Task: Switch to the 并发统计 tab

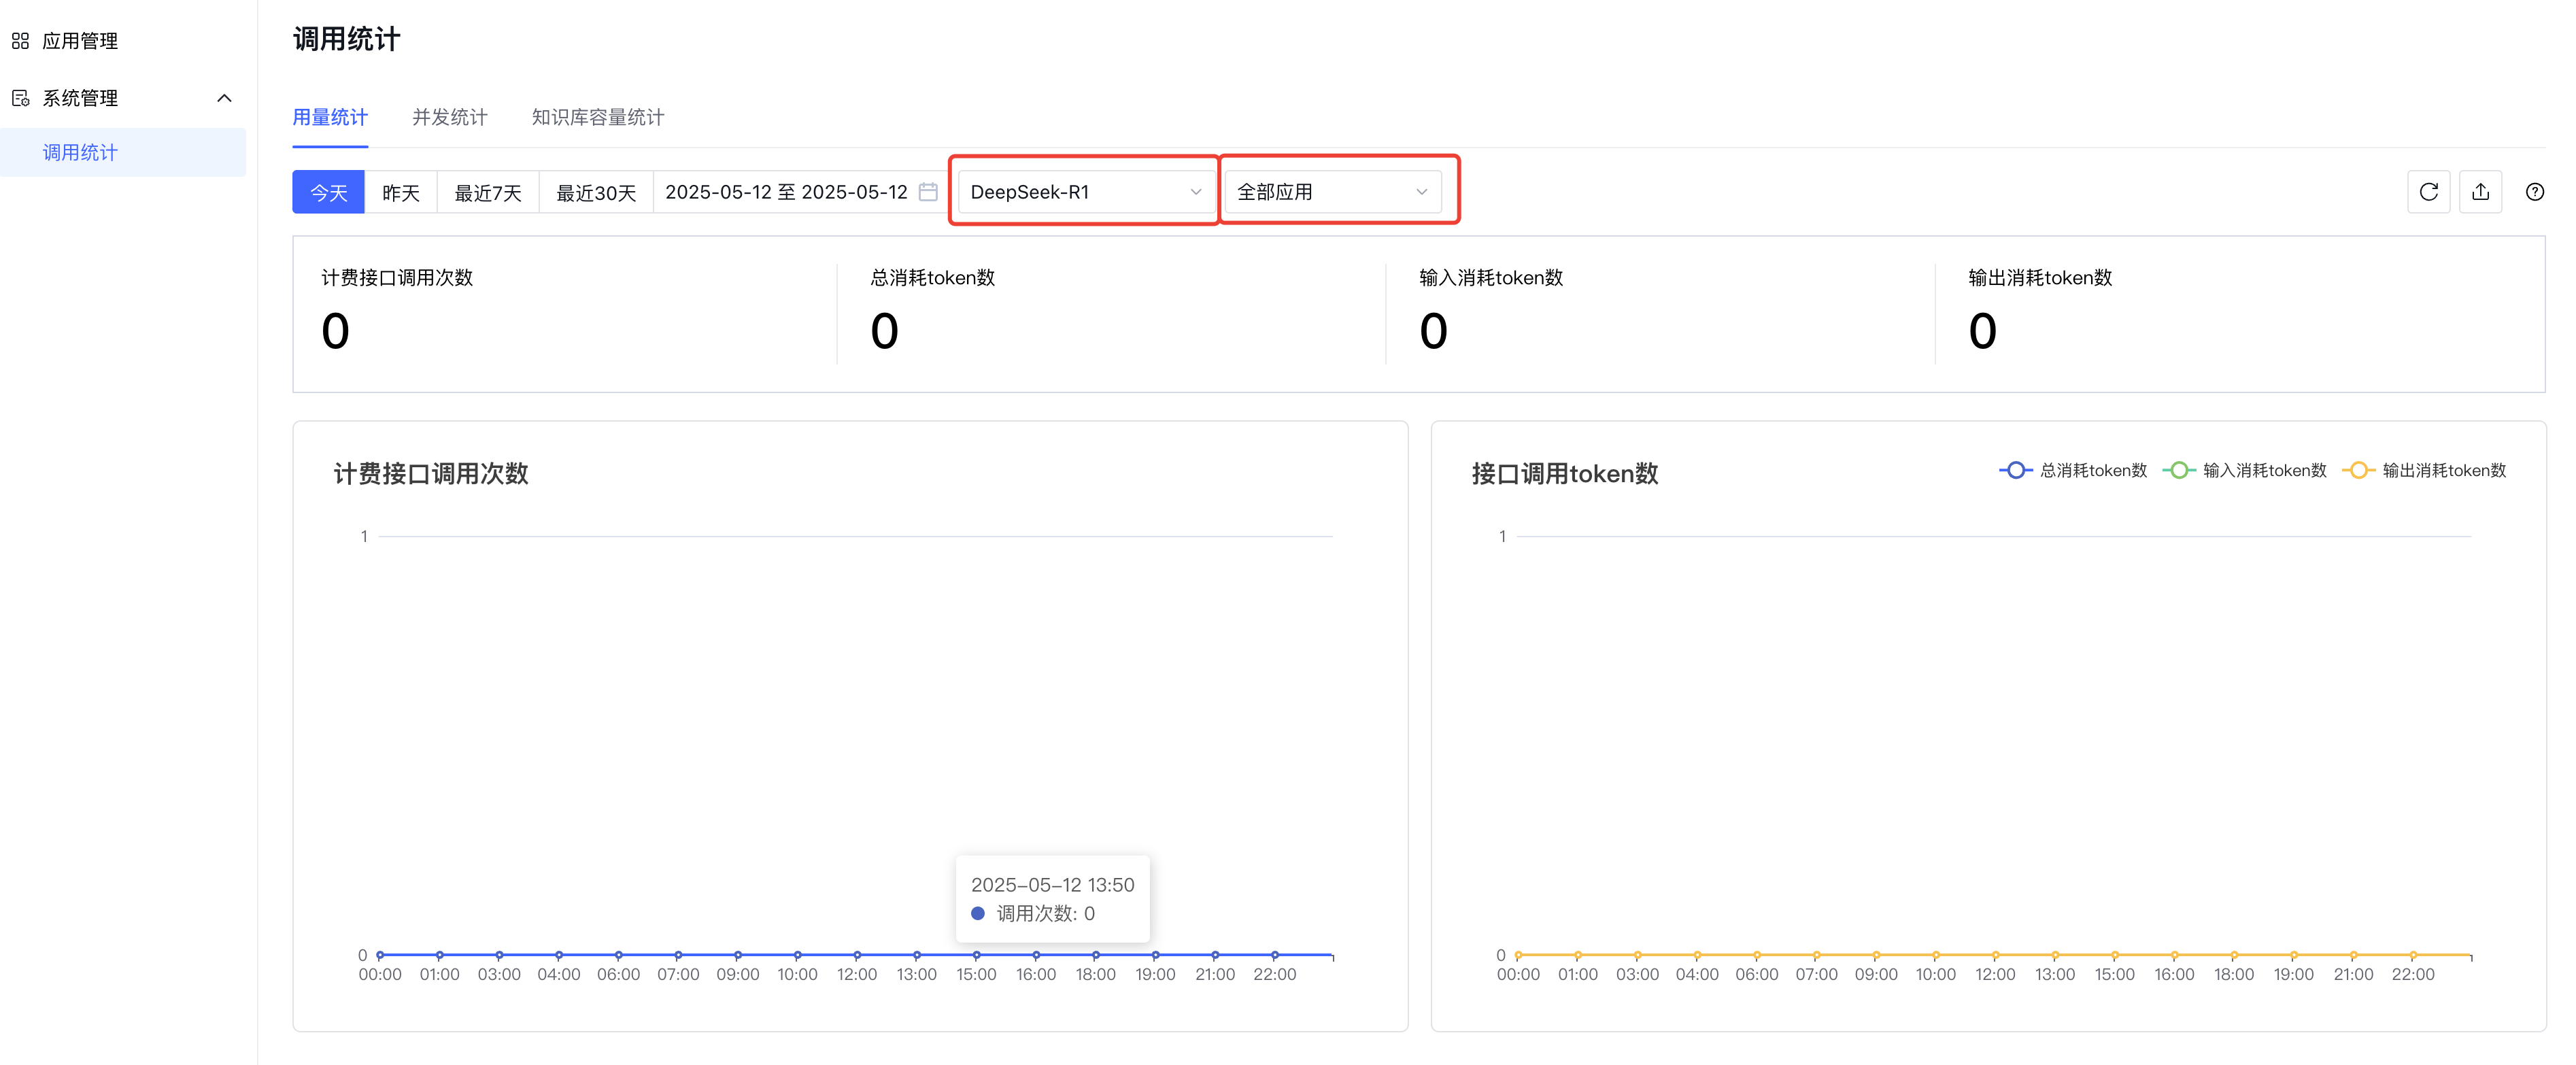Action: pos(449,117)
